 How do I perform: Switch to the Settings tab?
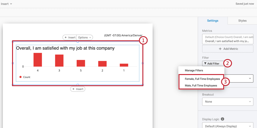click(213, 20)
